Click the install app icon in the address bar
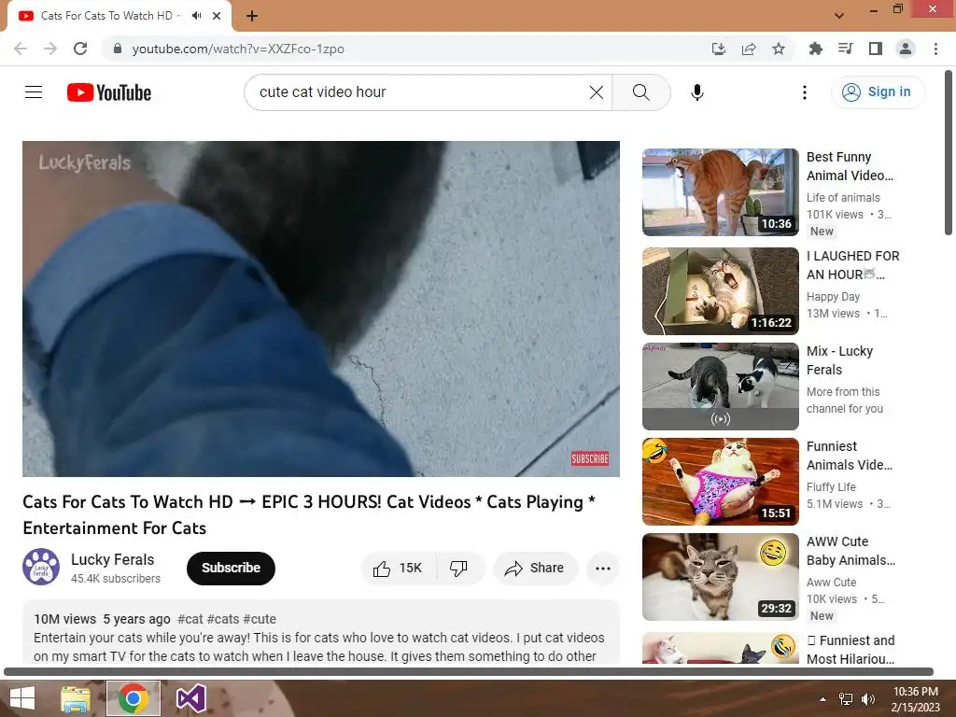This screenshot has height=717, width=956. click(x=719, y=49)
